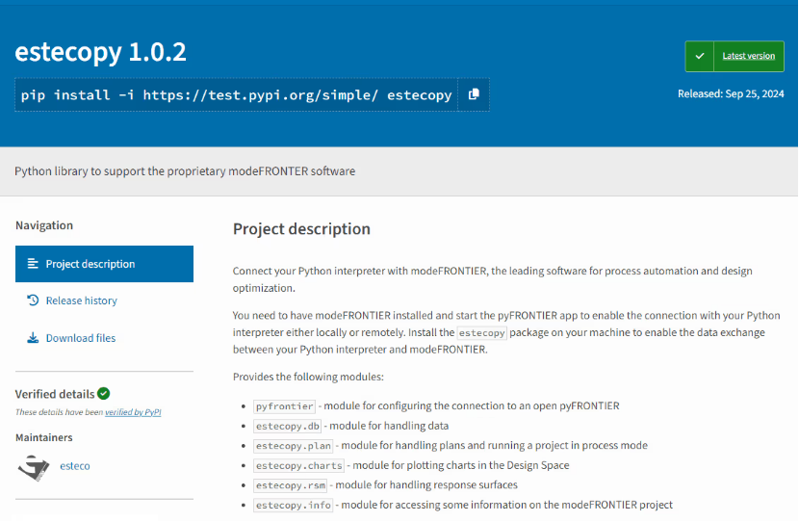This screenshot has width=799, height=522.
Task: Click the inline estecopy code in paragraph
Action: click(481, 333)
